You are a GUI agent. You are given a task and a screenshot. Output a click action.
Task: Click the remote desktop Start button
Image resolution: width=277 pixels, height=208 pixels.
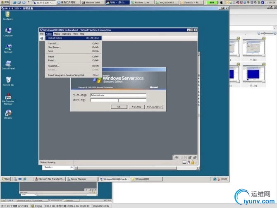tap(6, 179)
